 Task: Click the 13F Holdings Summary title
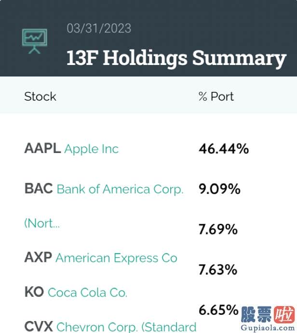point(176,58)
